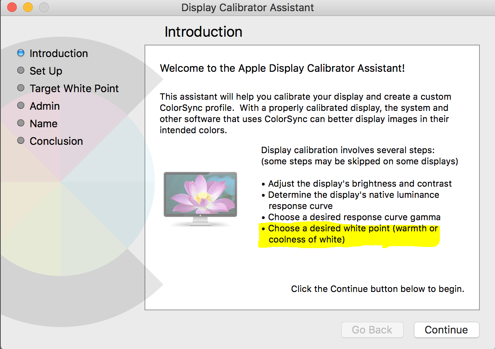495x349 pixels.
Task: Click the blue bullet beside Introduction
Action: click(21, 53)
